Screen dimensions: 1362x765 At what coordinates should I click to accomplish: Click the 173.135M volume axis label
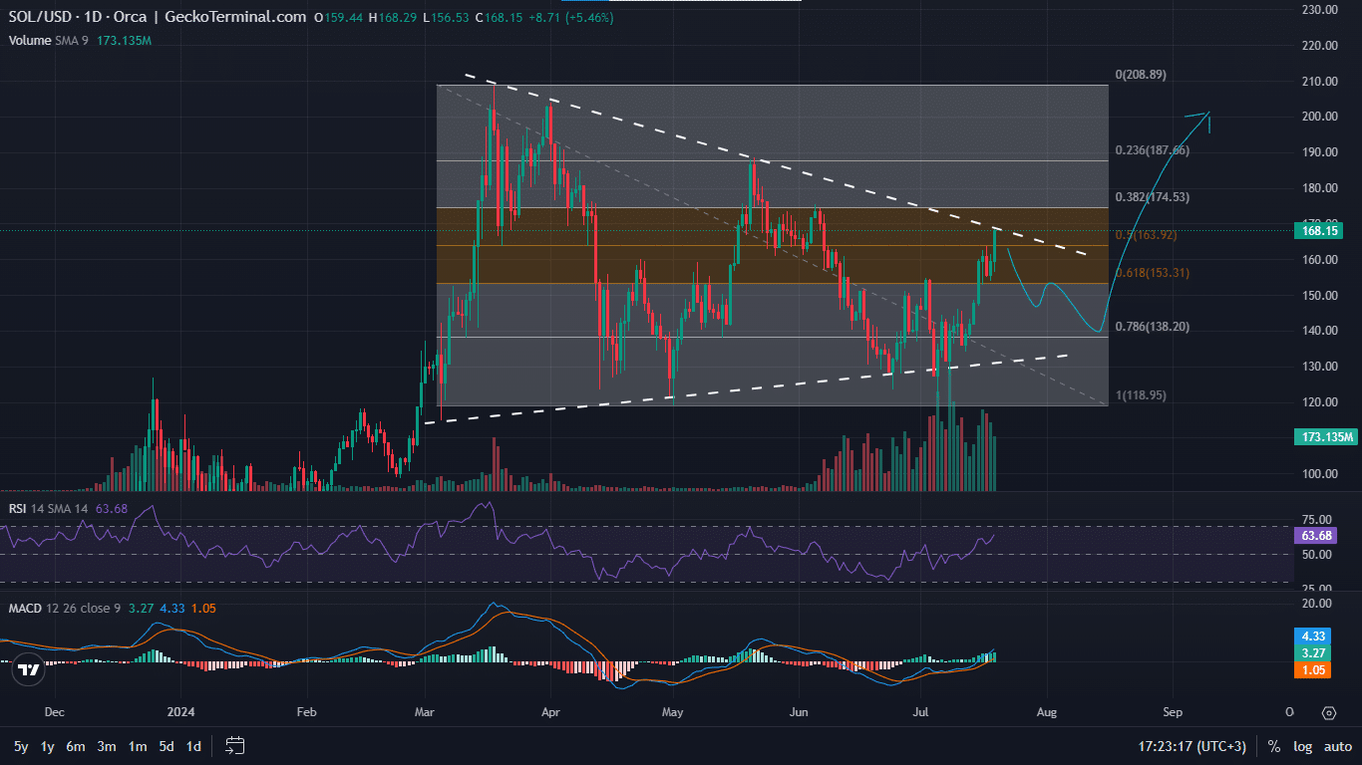pos(1326,437)
